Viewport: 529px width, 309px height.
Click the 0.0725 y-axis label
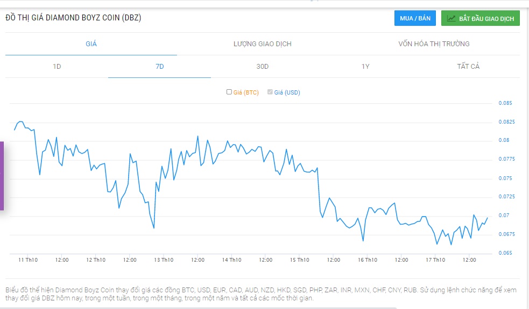pyautogui.click(x=506, y=197)
